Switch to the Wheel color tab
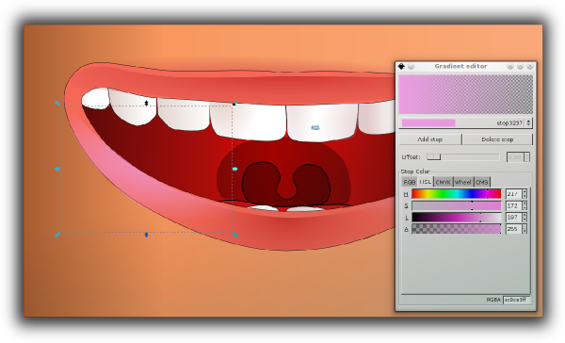Screen dimensions: 565x343 pos(463,182)
